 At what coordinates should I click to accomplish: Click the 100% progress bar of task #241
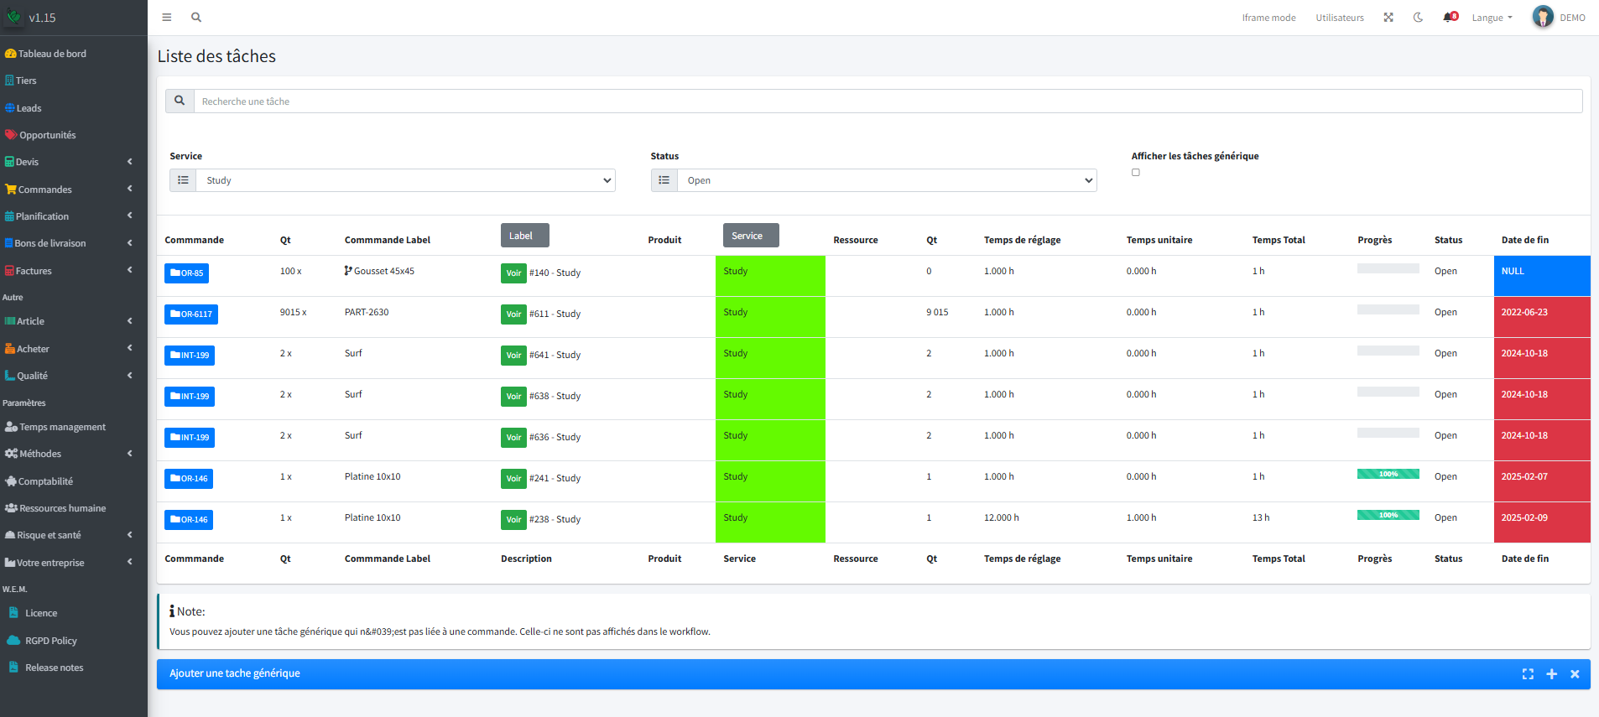coord(1388,475)
